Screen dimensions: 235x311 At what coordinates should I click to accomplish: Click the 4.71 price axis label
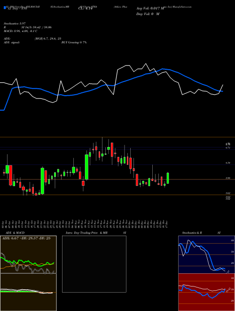tap(228, 148)
